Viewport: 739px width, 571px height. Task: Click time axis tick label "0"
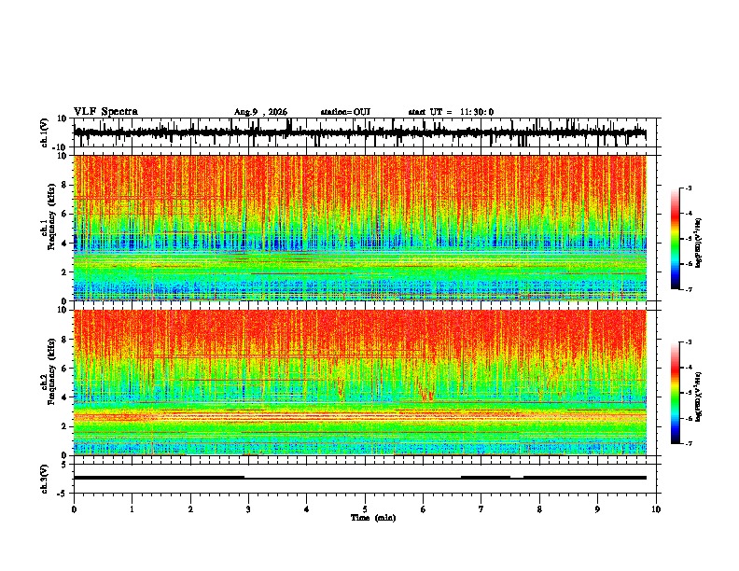(74, 509)
